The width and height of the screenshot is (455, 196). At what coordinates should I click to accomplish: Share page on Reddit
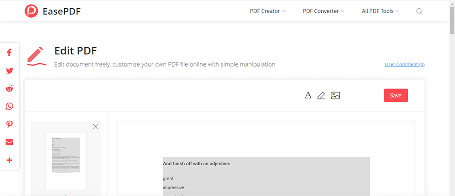tap(9, 88)
